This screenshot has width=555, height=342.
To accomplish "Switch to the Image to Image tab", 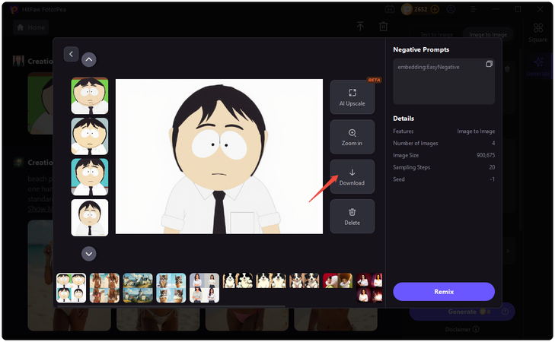I will pyautogui.click(x=488, y=34).
